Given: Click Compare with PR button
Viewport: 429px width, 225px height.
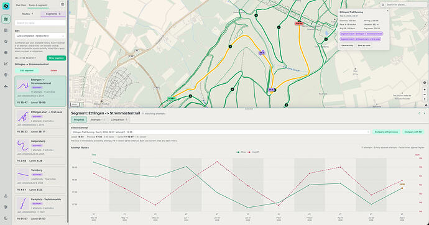Looking at the screenshot, I should [x=413, y=132].
